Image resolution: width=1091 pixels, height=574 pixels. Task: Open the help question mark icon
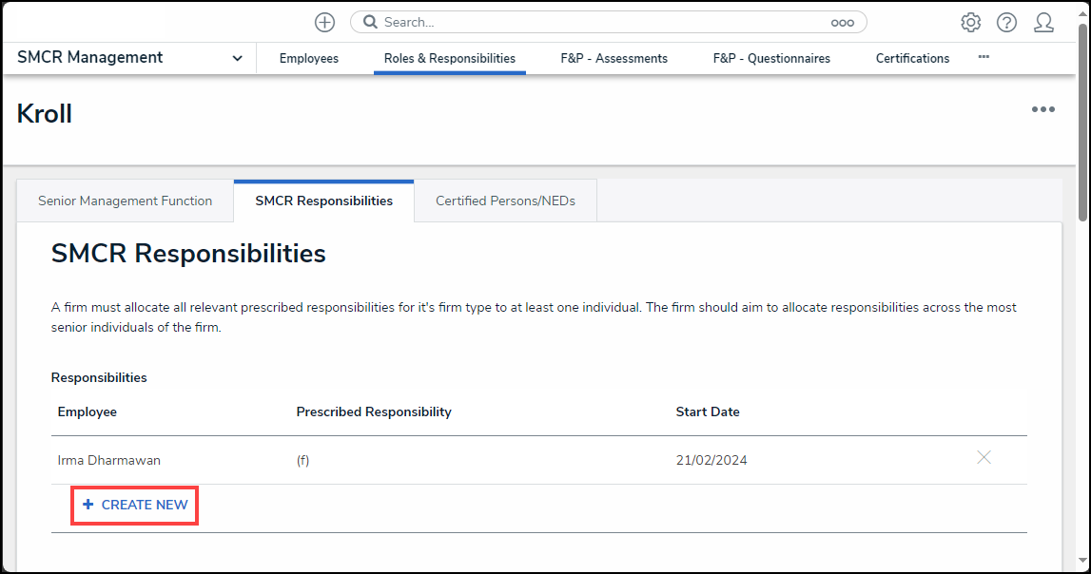(1006, 22)
